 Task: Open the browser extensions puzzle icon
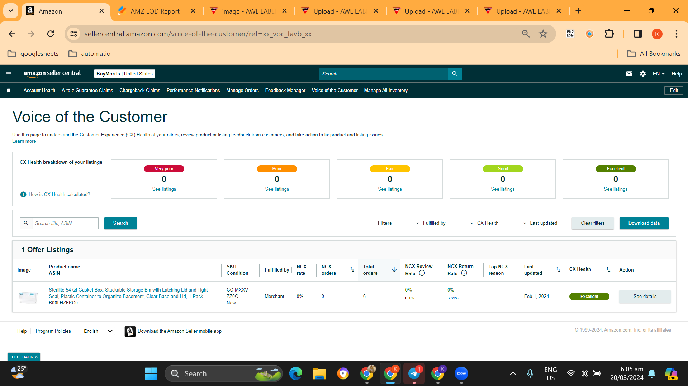click(x=609, y=34)
